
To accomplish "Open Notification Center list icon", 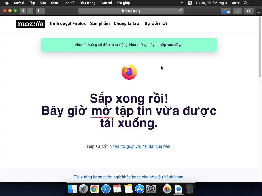I will [254, 3].
